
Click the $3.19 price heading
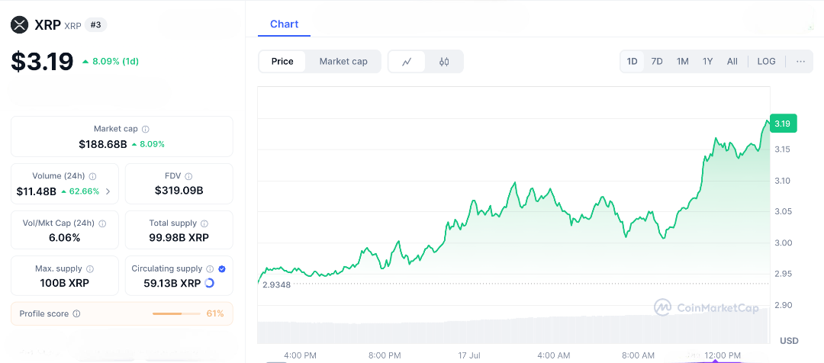click(x=42, y=62)
